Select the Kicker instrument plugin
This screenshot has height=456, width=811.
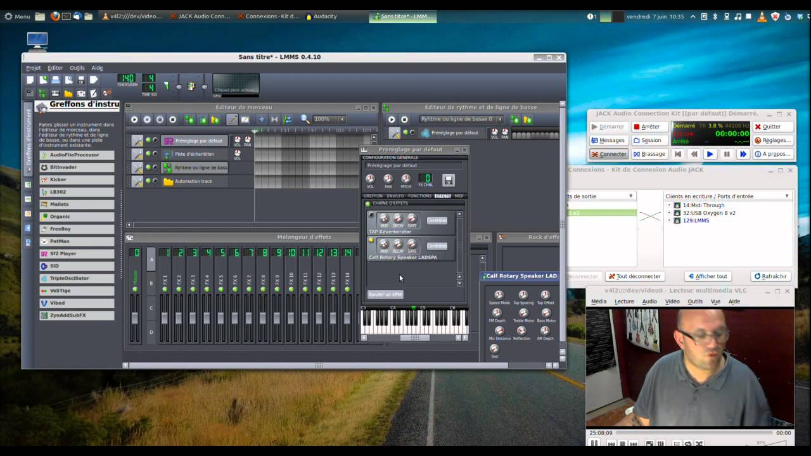pyautogui.click(x=77, y=179)
